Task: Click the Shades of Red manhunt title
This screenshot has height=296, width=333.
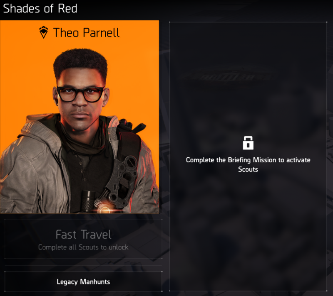Action: point(40,9)
